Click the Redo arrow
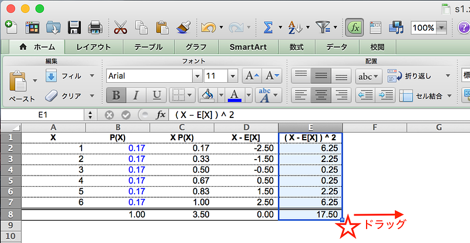Screen dimensions: 470x243 (236, 28)
